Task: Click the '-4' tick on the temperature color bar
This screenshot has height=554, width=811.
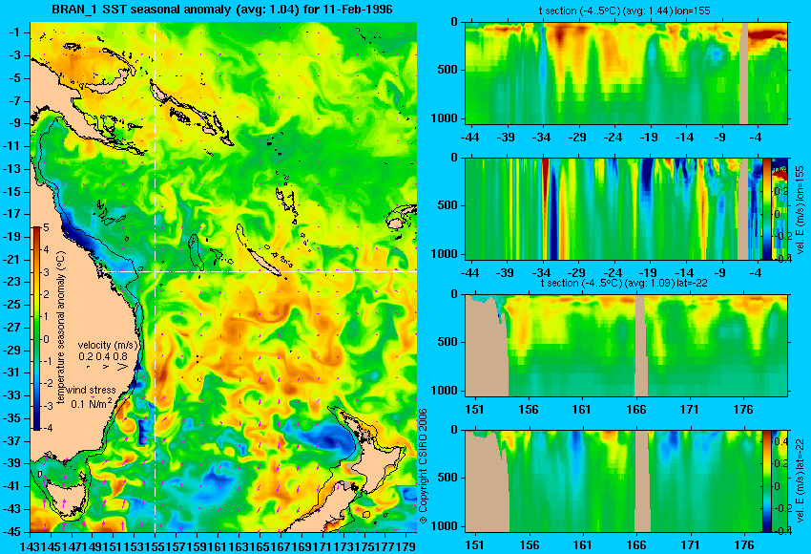Action: (x=46, y=428)
